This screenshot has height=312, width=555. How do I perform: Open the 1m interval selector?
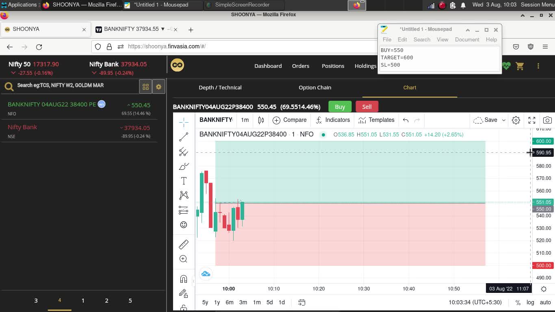[245, 120]
